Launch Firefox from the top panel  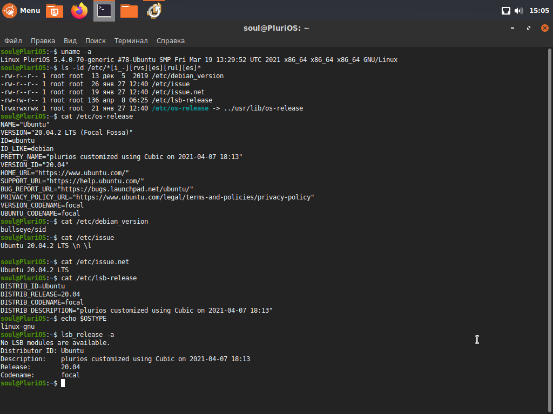[79, 11]
